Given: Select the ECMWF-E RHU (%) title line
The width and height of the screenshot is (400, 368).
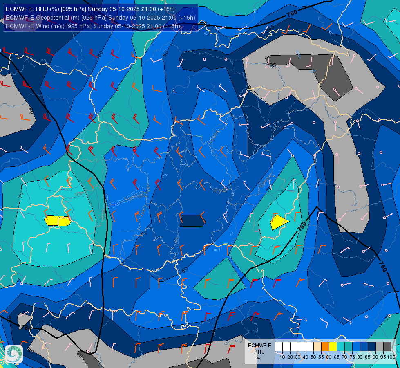Looking at the screenshot, I should [x=90, y=9].
